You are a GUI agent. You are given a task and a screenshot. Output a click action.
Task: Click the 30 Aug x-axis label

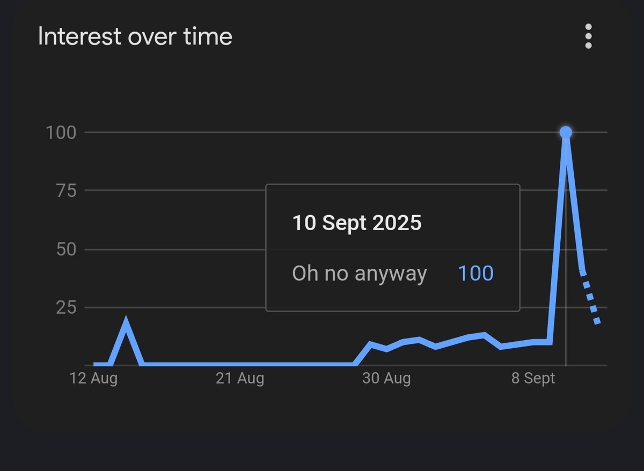(386, 378)
